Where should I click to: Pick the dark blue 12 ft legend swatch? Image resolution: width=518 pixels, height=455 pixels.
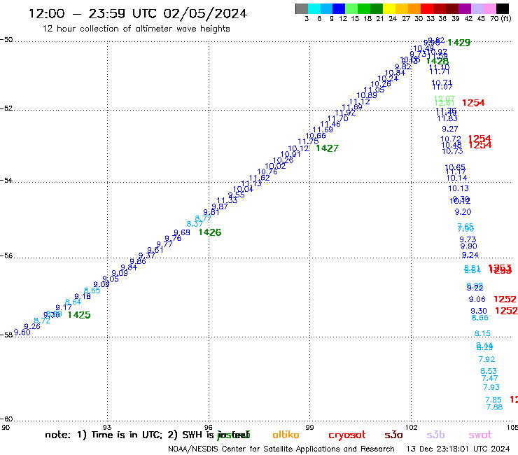pyautogui.click(x=339, y=8)
